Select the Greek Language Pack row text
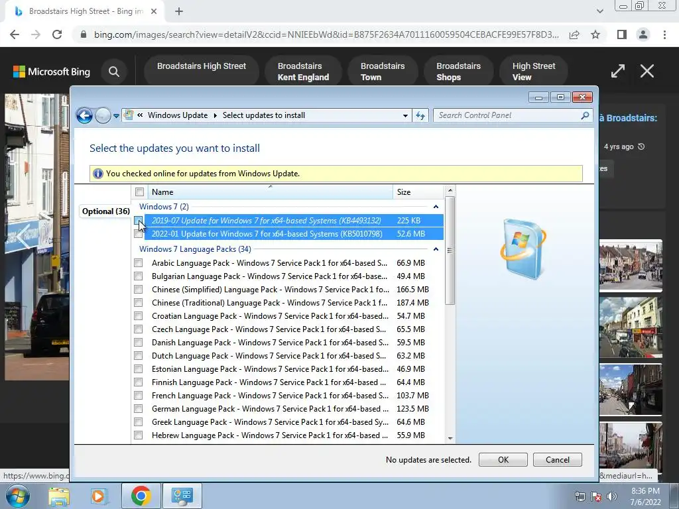Viewport: 679px width, 509px height. tap(271, 422)
